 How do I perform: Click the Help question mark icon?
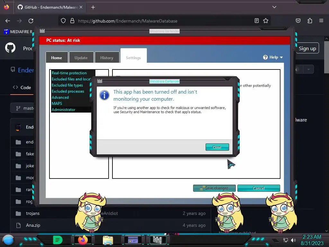point(265,57)
